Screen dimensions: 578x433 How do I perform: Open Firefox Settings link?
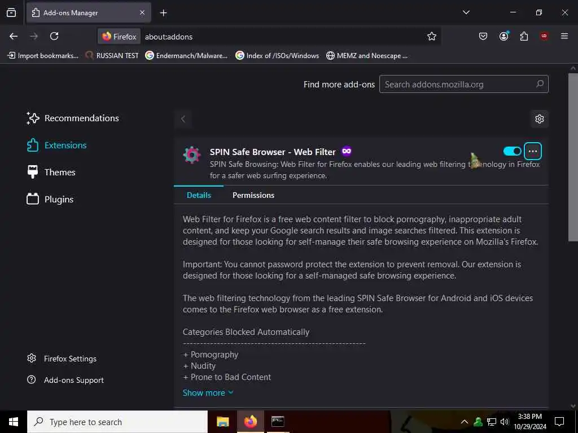pyautogui.click(x=62, y=359)
